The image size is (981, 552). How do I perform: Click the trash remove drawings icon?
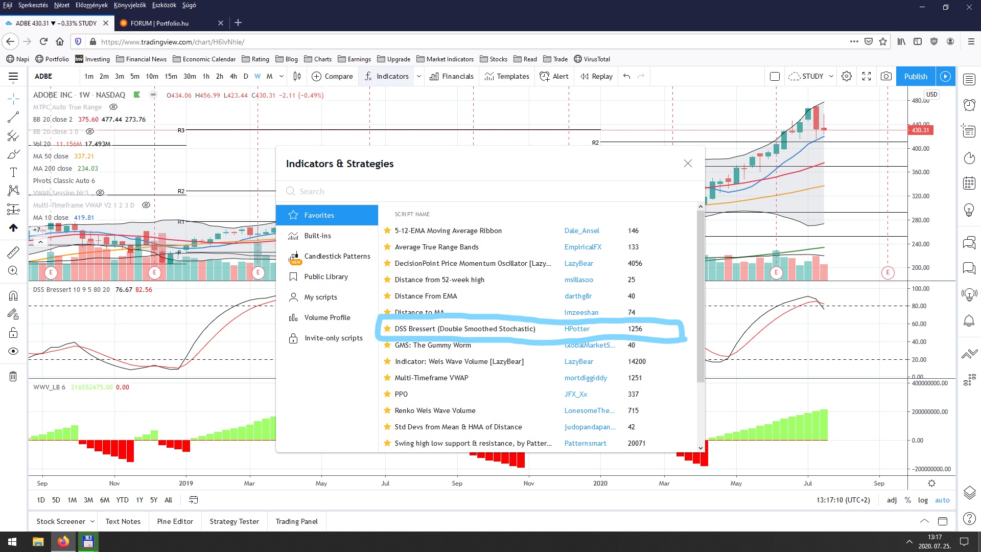pyautogui.click(x=13, y=377)
